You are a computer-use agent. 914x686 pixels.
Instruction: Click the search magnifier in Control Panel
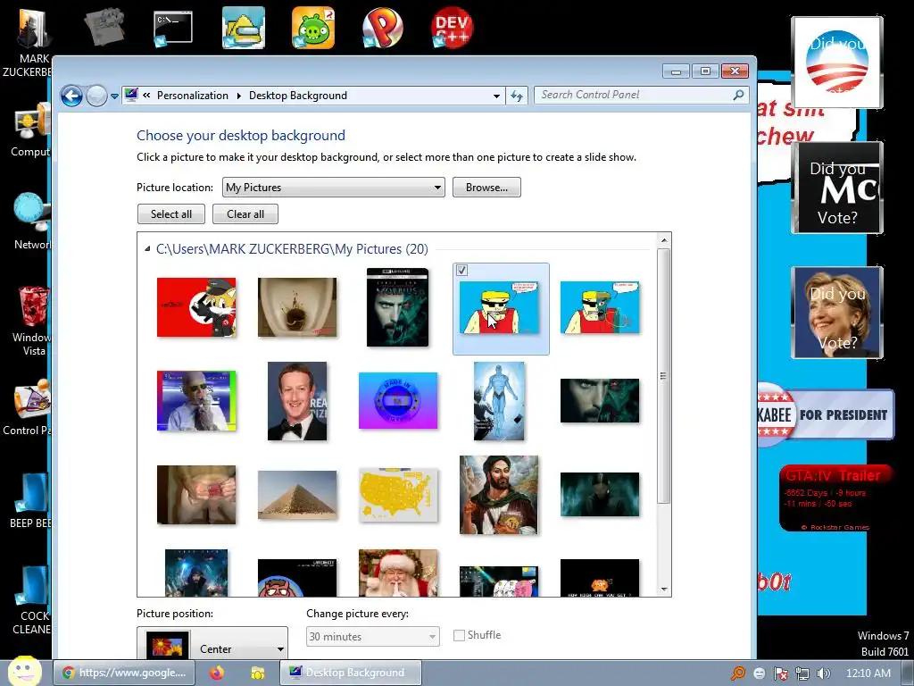[x=738, y=95]
